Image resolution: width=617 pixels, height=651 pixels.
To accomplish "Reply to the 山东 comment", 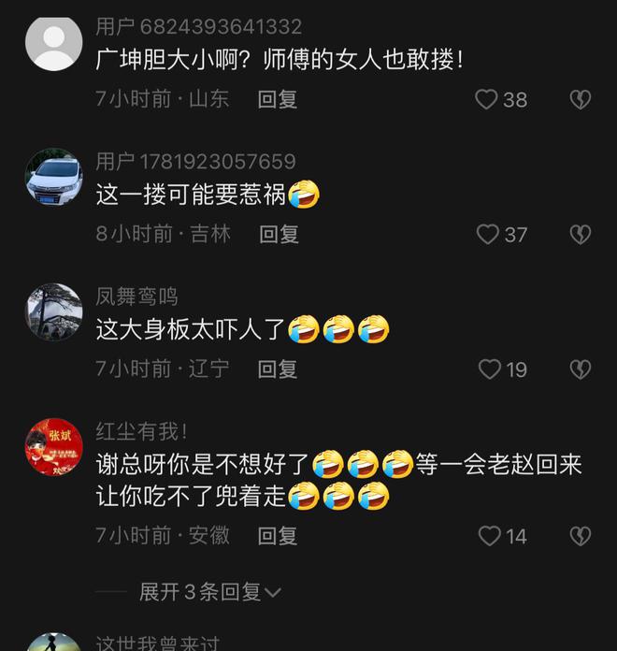I will pyautogui.click(x=277, y=100).
